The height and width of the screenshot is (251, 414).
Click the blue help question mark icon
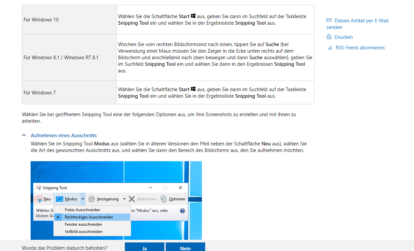click(x=182, y=211)
